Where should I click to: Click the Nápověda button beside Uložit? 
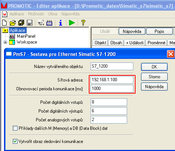coord(132,31)
